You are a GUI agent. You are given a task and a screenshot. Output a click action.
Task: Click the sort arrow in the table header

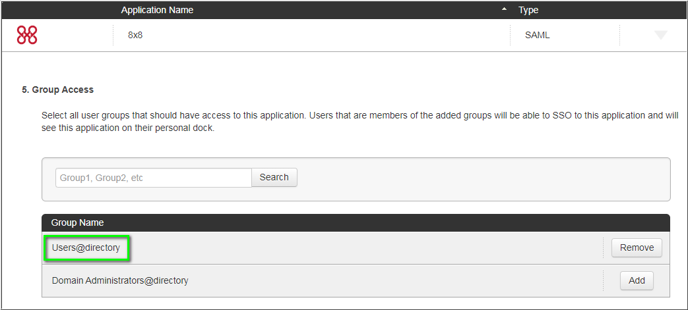coord(505,10)
